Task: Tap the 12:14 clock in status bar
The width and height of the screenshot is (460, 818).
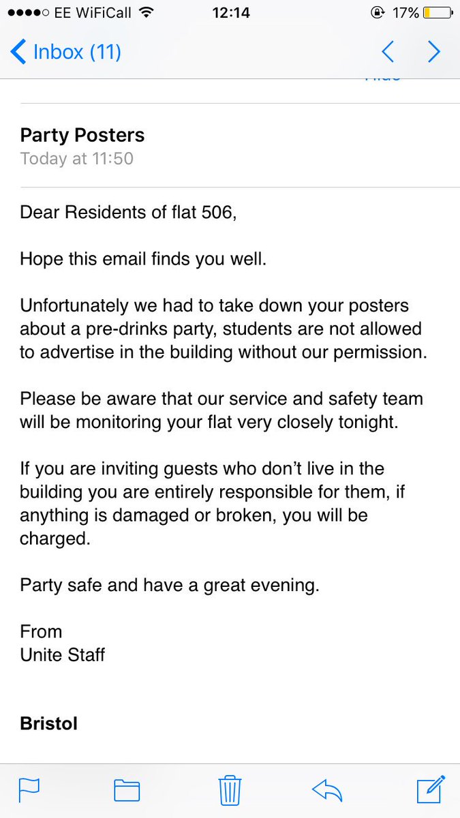Action: (230, 12)
